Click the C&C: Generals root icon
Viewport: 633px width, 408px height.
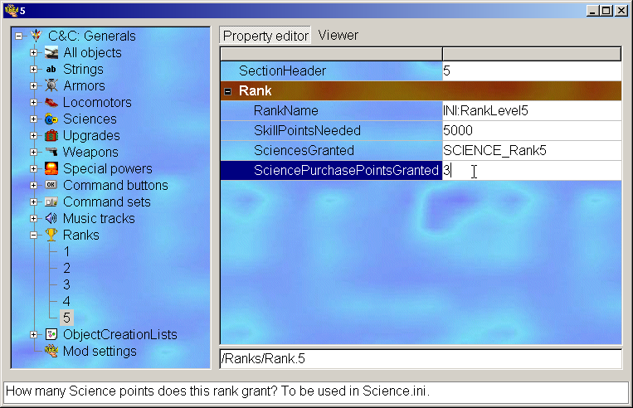(x=36, y=36)
